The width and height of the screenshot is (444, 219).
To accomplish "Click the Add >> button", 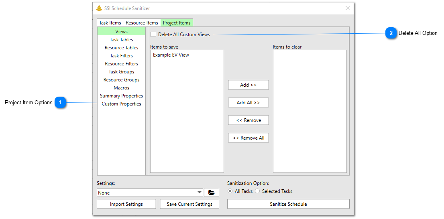I will (x=248, y=85).
